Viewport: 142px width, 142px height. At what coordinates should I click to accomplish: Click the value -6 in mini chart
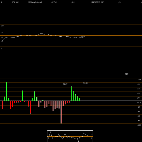point(91,138)
